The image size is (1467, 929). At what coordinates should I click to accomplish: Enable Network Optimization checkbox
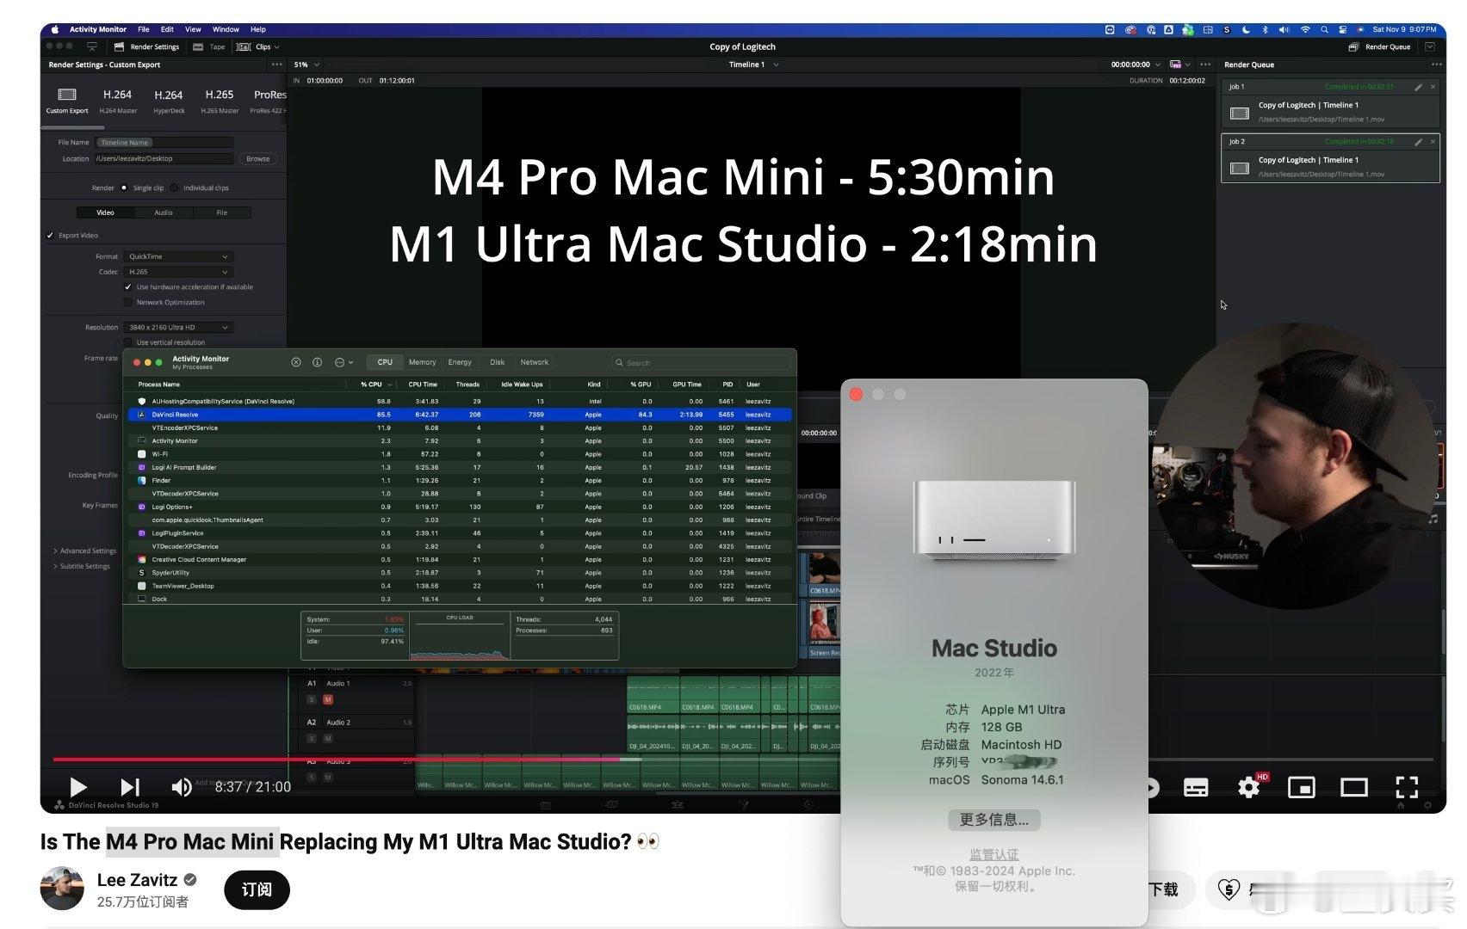point(128,302)
